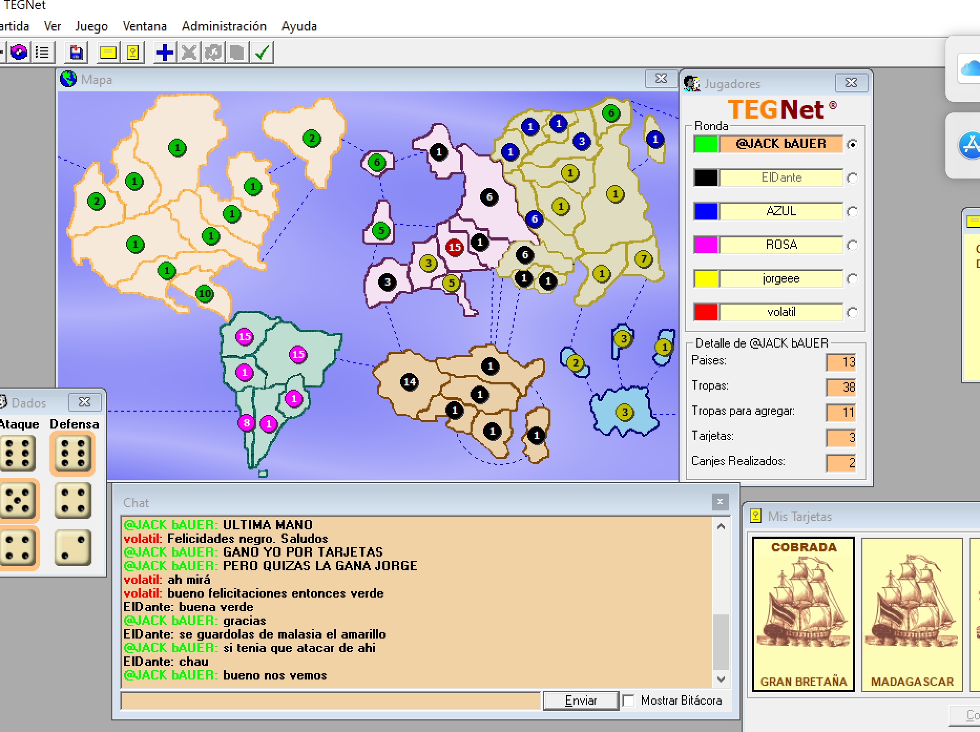Click the save game floppy disk icon
This screenshot has height=732, width=980.
77,53
